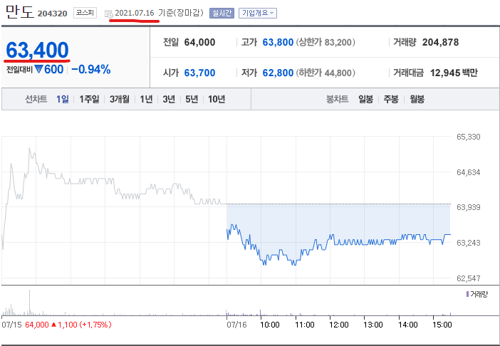Click the blue down-triangle next to 600

(x=39, y=69)
